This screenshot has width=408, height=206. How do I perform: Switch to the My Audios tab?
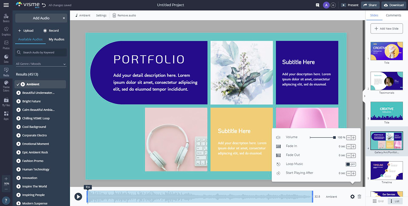click(x=56, y=39)
